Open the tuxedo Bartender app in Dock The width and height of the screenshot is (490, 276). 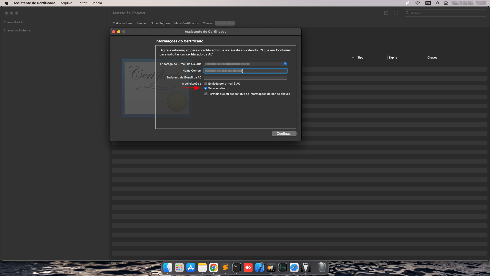[x=305, y=268]
